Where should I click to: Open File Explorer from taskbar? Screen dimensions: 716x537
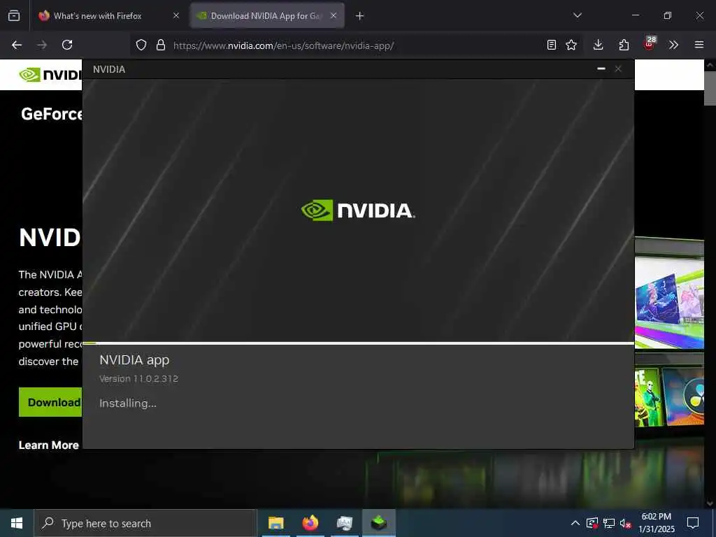(275, 523)
